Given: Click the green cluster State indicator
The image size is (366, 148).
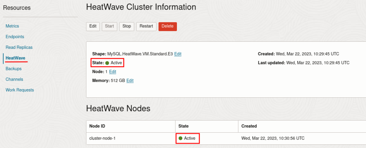Looking at the screenshot, I should pyautogui.click(x=107, y=63).
